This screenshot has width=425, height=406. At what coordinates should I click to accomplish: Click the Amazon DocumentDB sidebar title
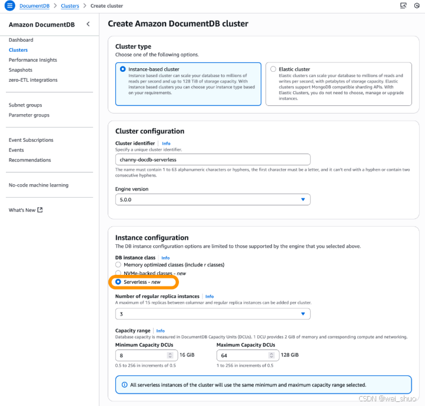point(42,25)
